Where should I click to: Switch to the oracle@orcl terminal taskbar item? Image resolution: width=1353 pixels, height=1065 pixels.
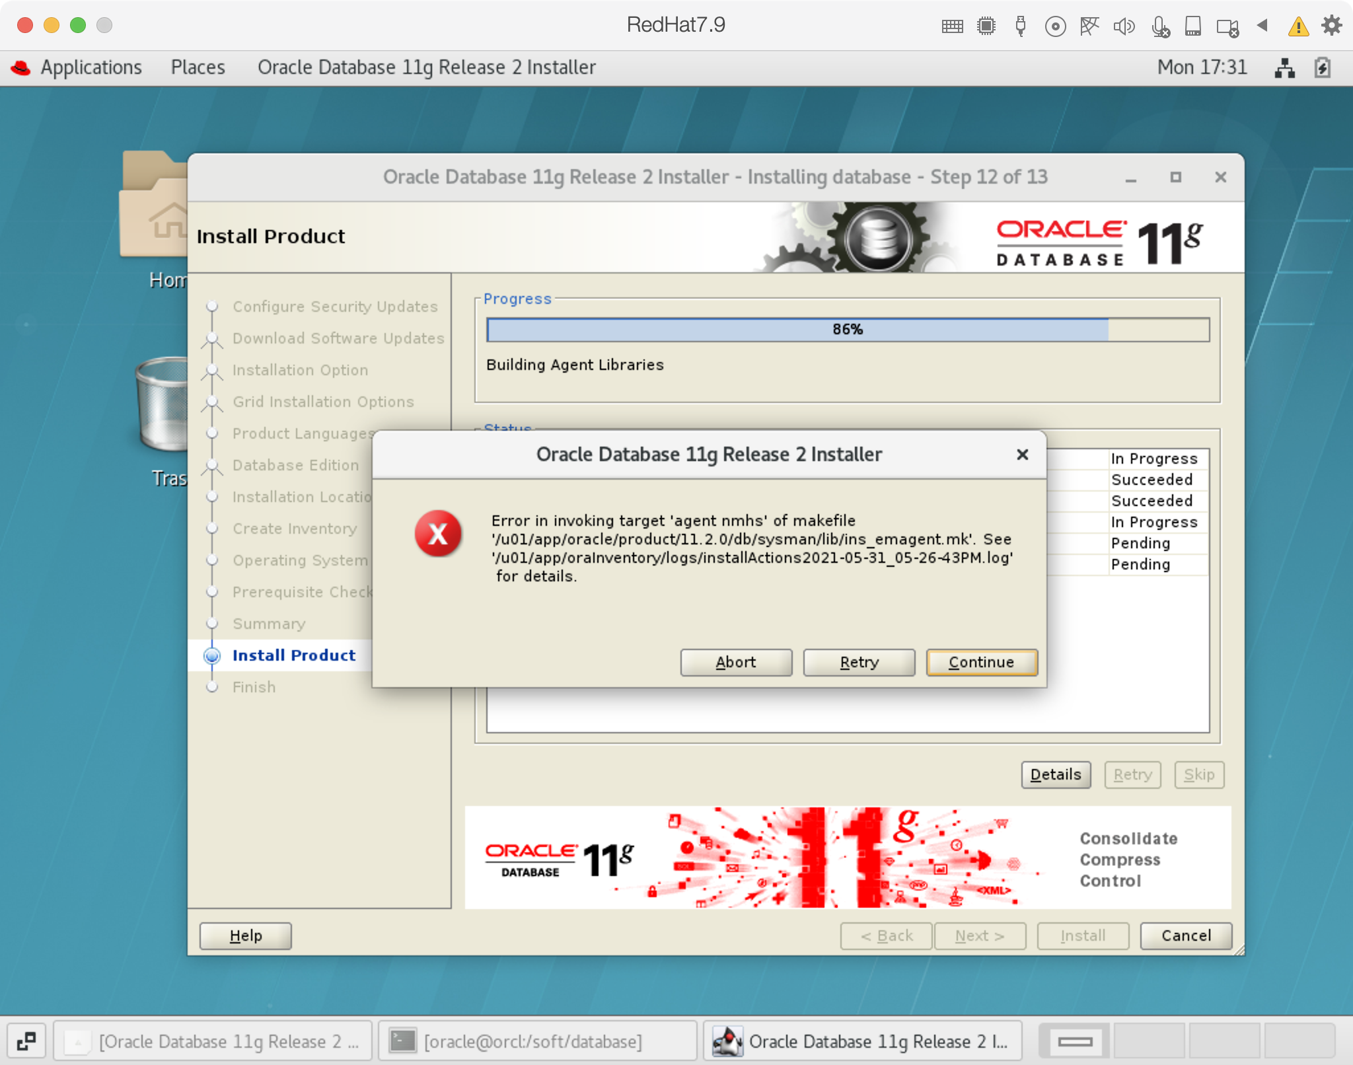tap(532, 1041)
